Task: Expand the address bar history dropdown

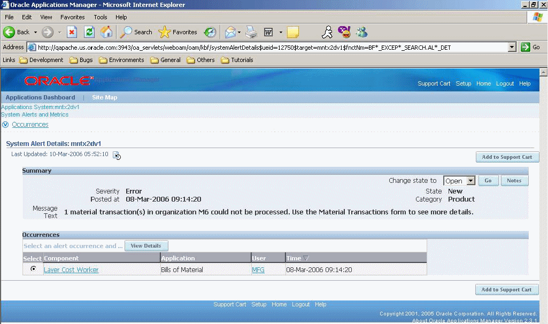Action: 512,47
